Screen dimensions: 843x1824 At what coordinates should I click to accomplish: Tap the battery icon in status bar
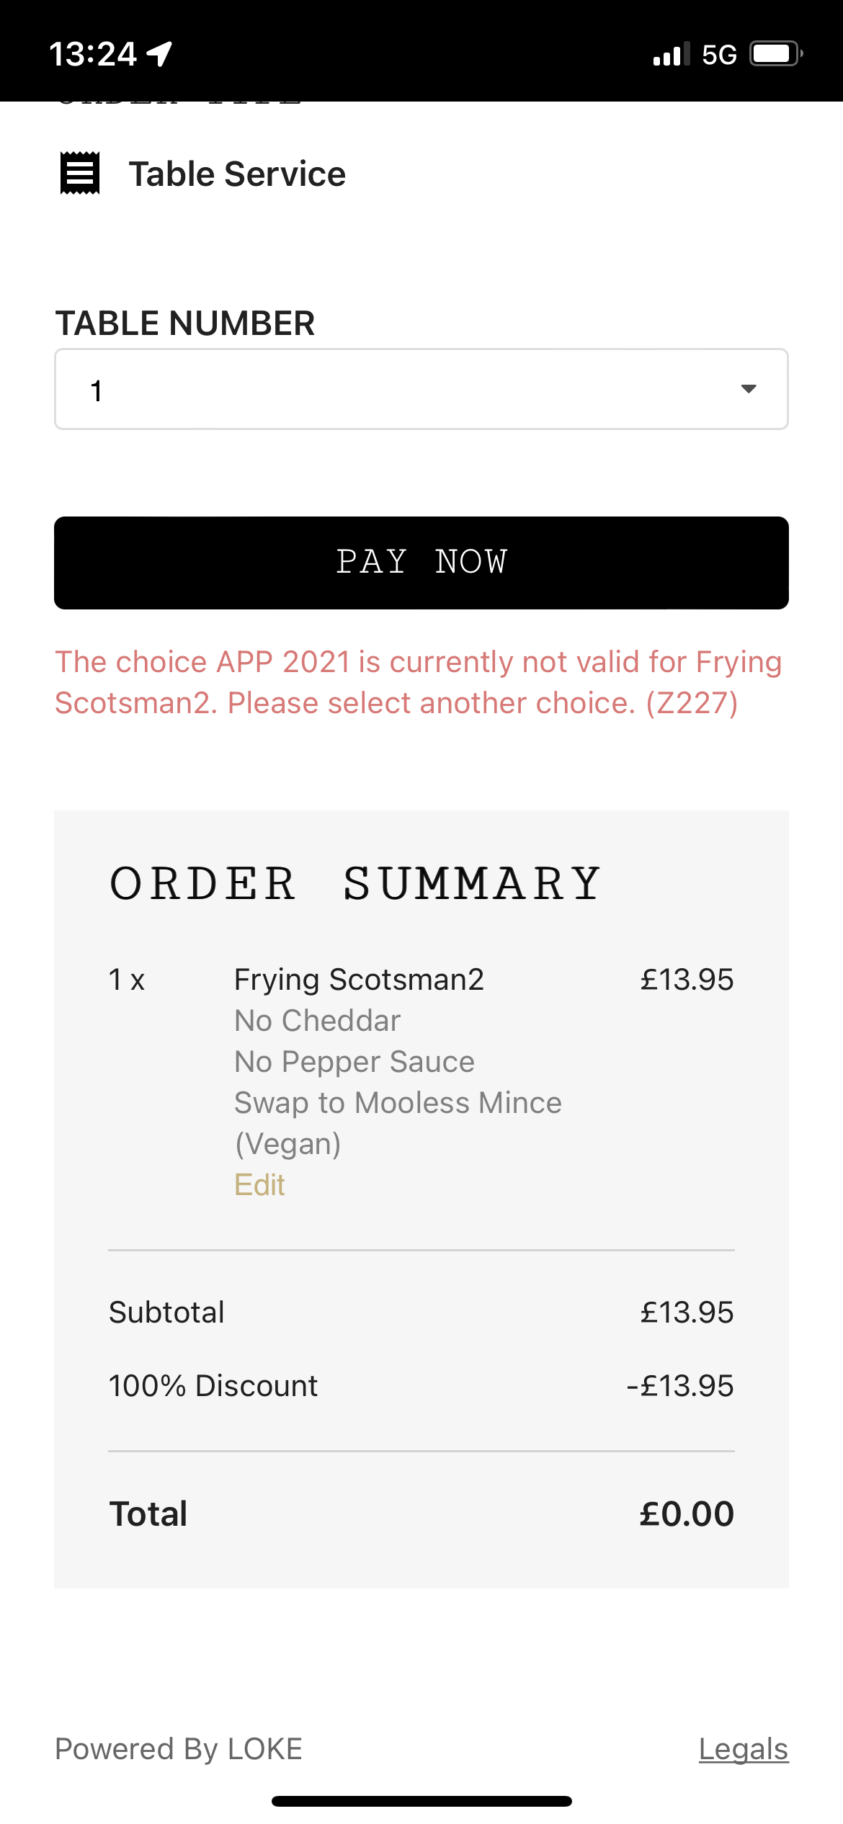(x=775, y=54)
